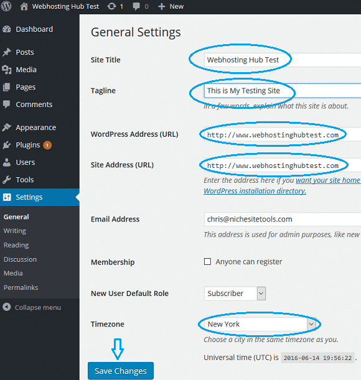361x380 pixels.
Task: Click 'Anyone can register' label text
Action: point(249,262)
